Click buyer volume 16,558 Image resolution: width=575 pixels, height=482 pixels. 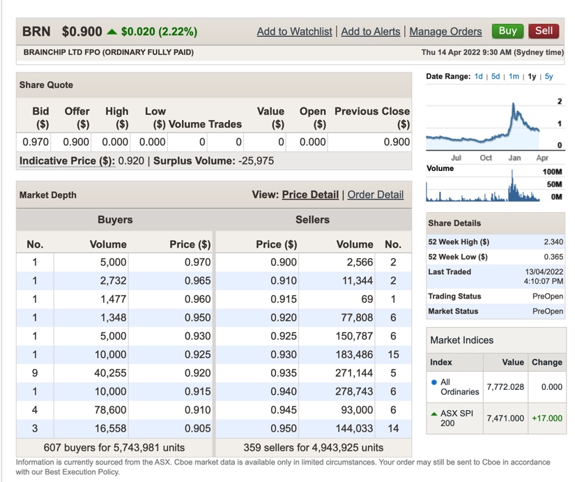110,428
